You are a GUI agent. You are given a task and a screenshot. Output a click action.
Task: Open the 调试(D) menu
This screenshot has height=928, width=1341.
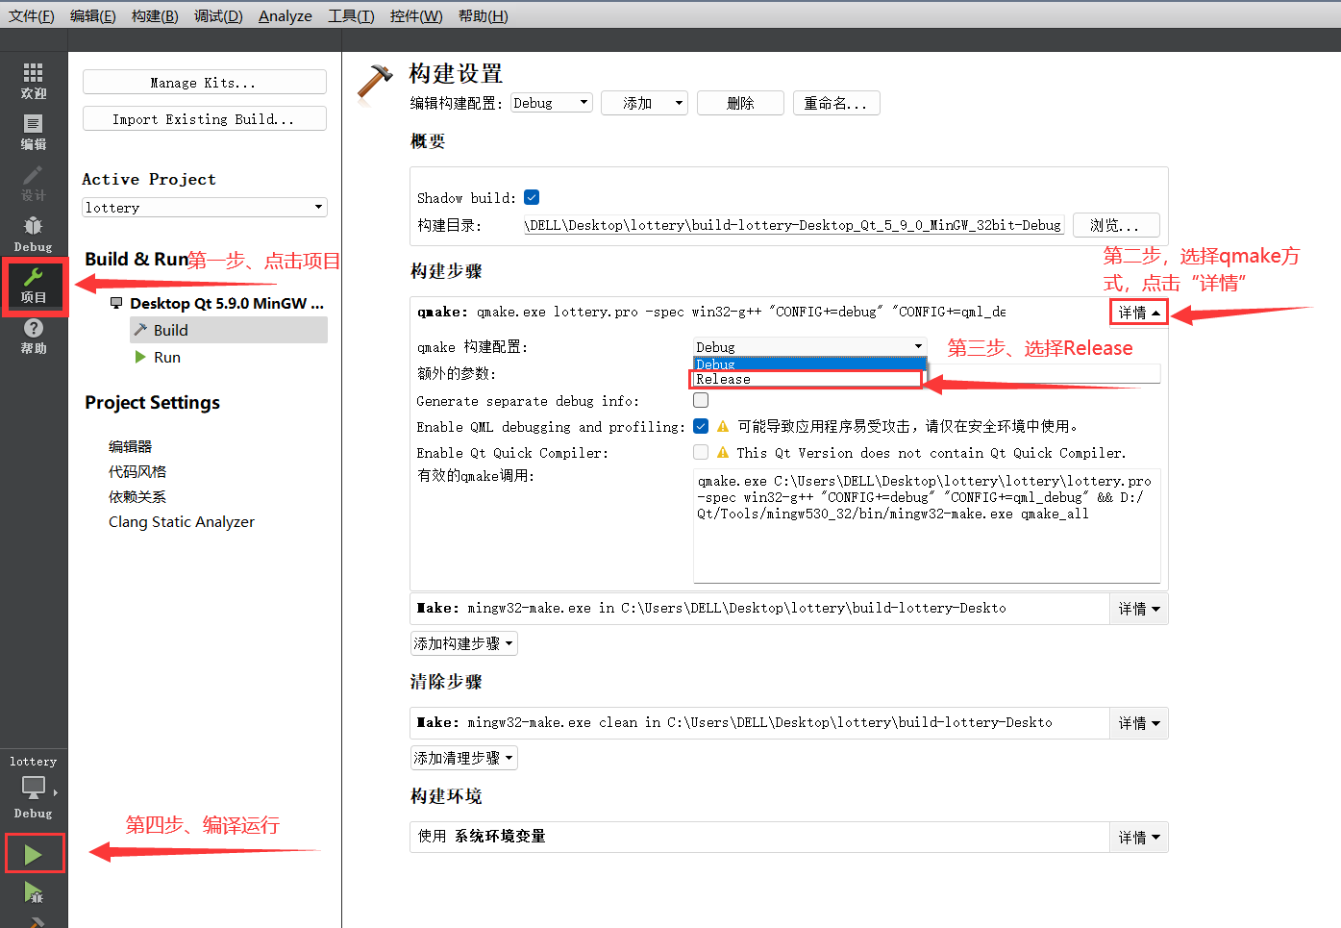pyautogui.click(x=218, y=16)
